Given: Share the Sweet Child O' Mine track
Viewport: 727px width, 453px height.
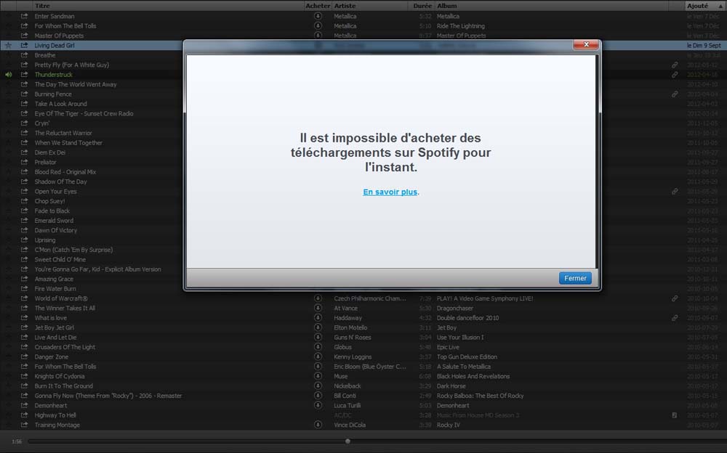Looking at the screenshot, I should [24, 259].
